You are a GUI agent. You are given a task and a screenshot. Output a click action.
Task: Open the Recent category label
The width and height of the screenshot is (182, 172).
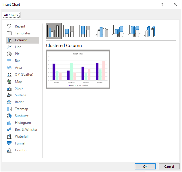pyautogui.click(x=20, y=26)
